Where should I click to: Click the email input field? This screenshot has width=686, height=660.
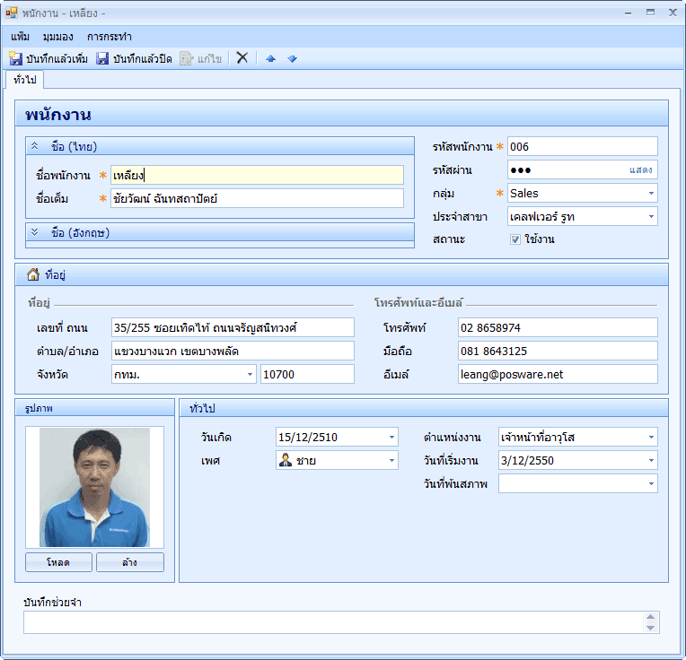(x=557, y=374)
